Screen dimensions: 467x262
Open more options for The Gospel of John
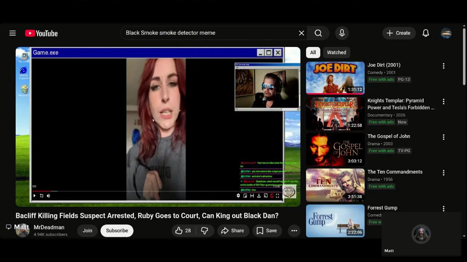pos(444,137)
